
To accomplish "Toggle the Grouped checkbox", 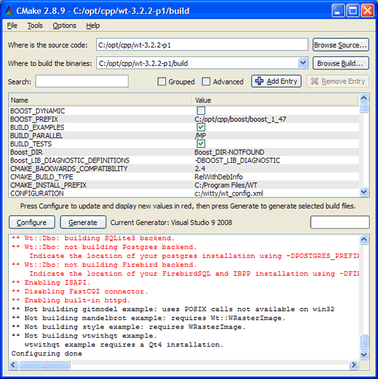I will (x=162, y=81).
